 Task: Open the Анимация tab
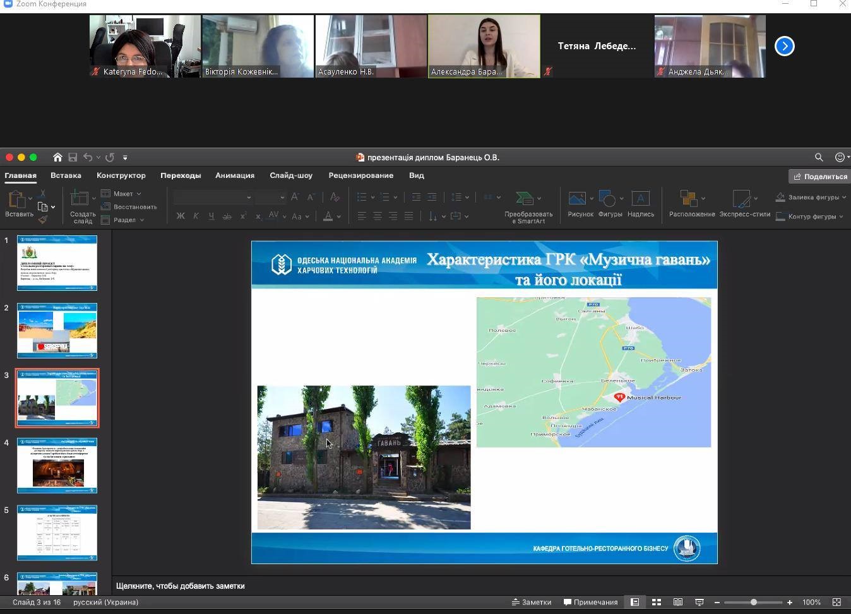click(235, 175)
